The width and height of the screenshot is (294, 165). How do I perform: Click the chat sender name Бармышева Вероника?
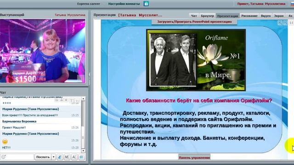point(19,121)
